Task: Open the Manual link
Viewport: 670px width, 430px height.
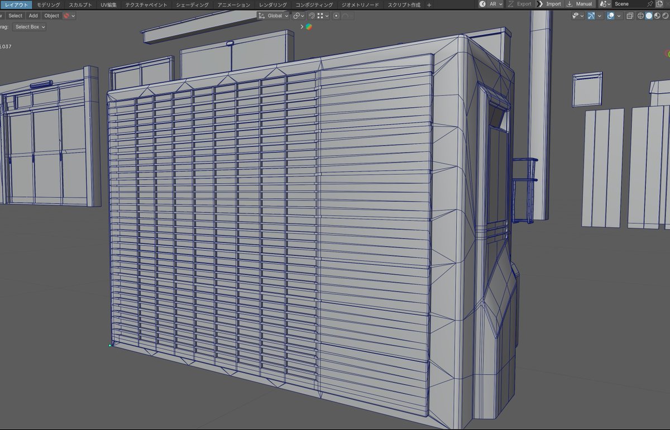Action: [580, 4]
